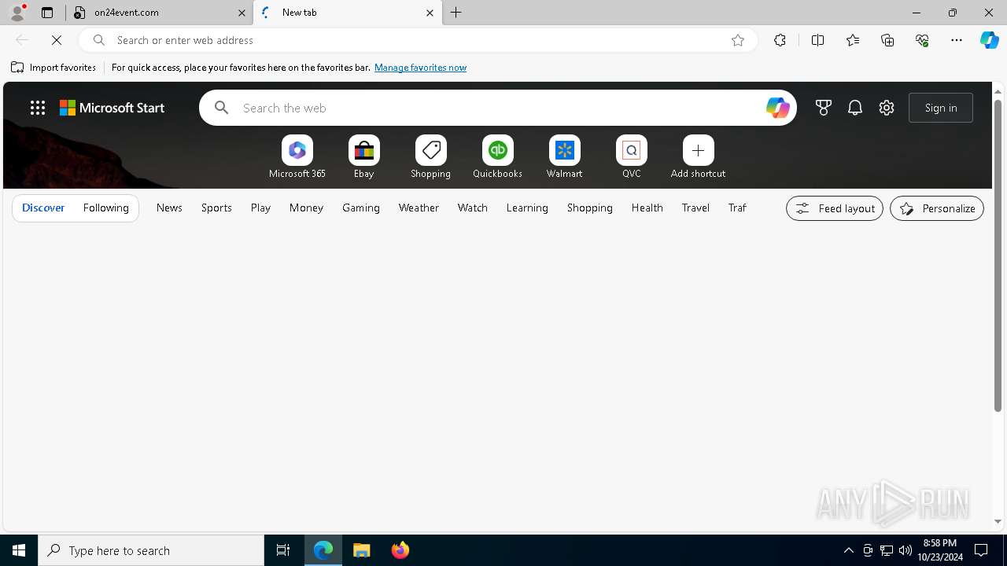The height and width of the screenshot is (566, 1007).
Task: Open the Microsoft 365 shortcut
Action: point(297,157)
